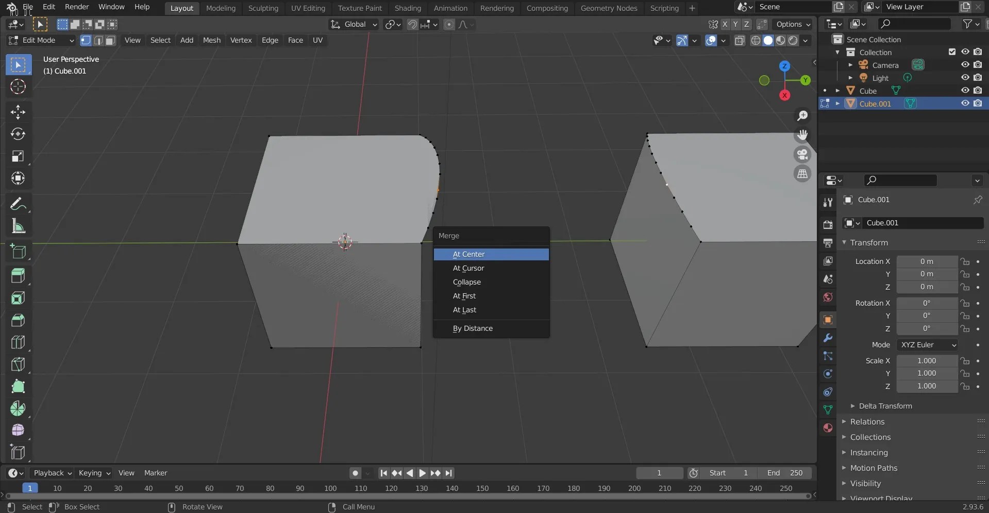Select the Annotate tool
Viewport: 989px width, 513px height.
click(x=18, y=204)
